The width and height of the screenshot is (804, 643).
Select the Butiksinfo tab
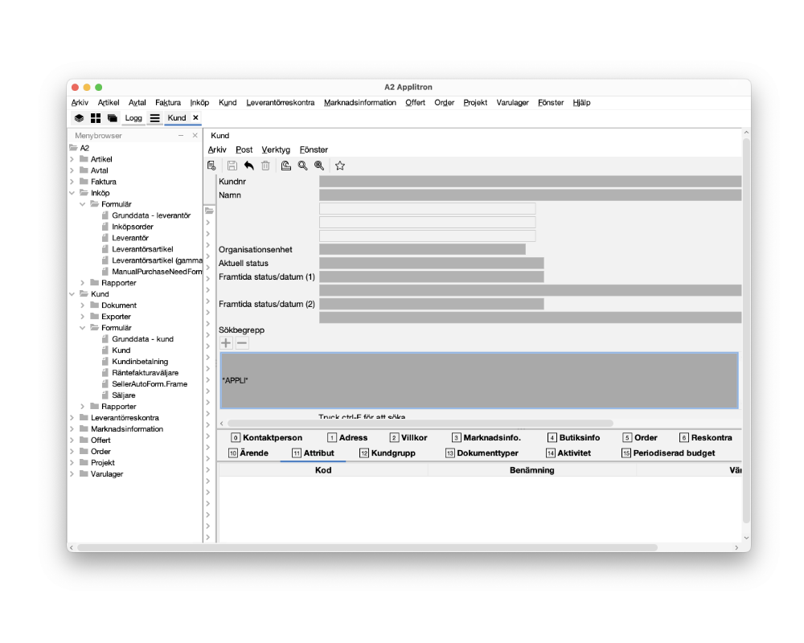point(573,438)
